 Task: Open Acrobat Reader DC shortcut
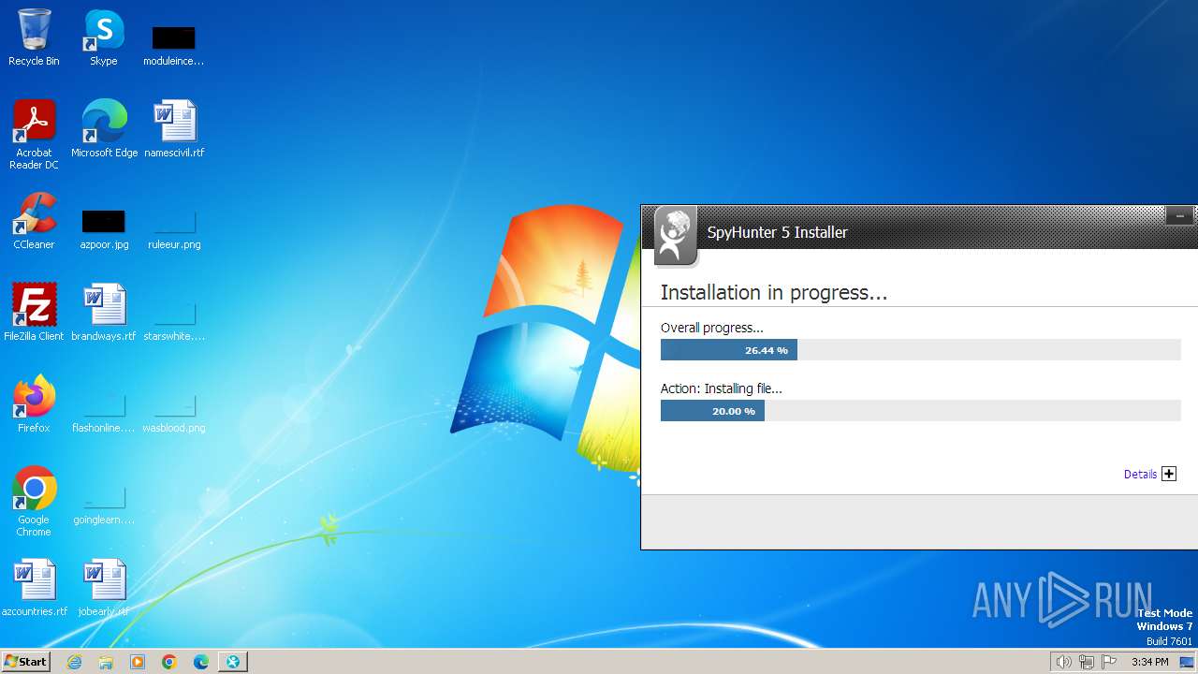pos(34,134)
